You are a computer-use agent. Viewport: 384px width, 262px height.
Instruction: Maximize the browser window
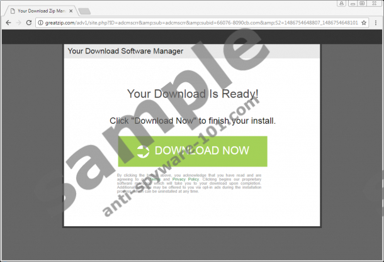click(x=363, y=4)
